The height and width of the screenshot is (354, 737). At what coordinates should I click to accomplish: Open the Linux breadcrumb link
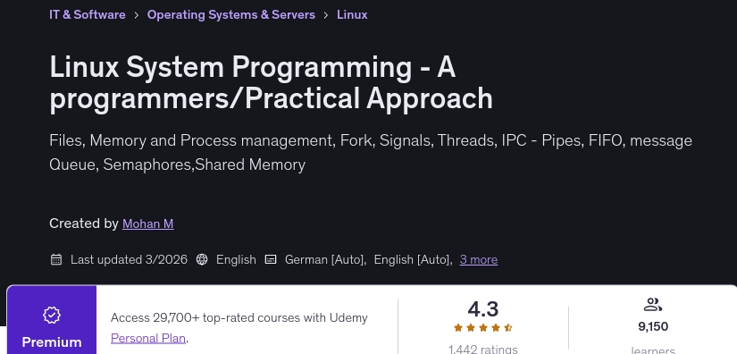(352, 14)
